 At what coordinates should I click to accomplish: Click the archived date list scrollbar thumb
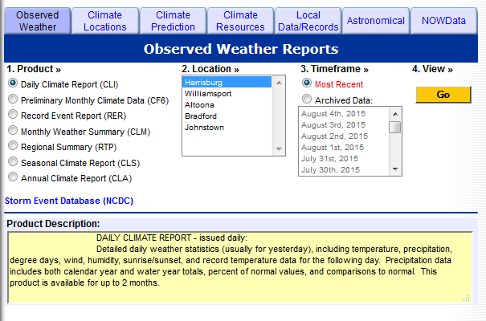tap(395, 128)
